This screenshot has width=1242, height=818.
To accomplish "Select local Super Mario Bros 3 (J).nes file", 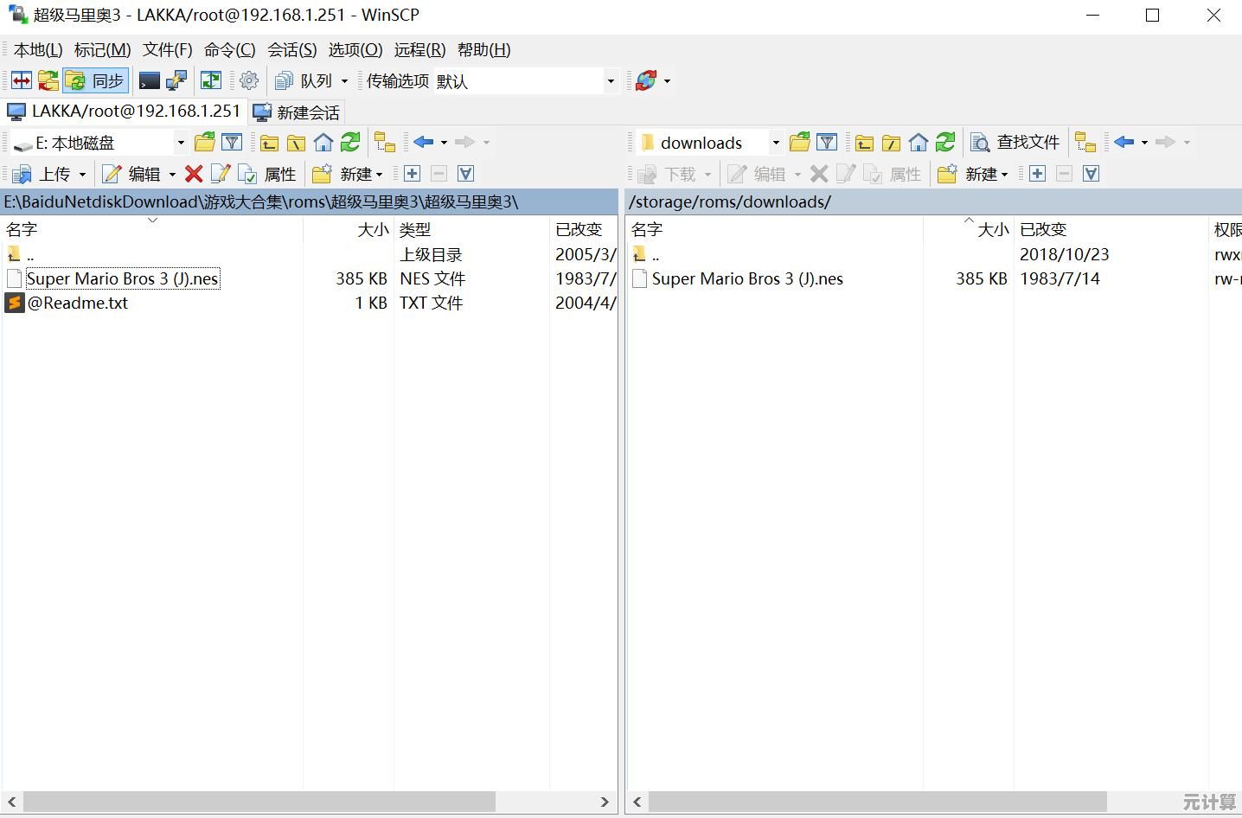I will [x=122, y=278].
